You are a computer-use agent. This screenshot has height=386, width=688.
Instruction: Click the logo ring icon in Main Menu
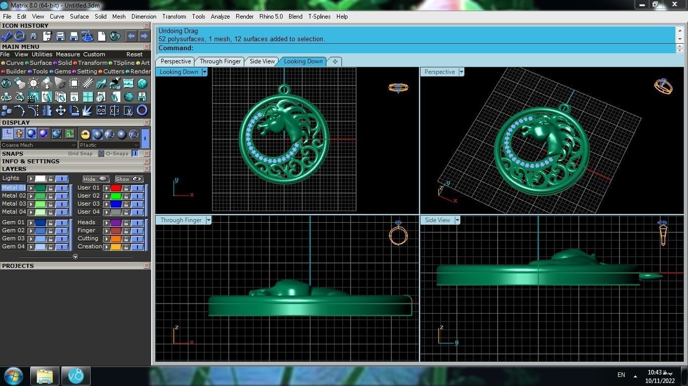[75, 96]
